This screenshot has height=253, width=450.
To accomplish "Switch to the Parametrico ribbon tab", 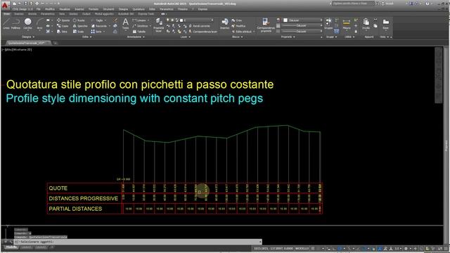I will (48, 14).
